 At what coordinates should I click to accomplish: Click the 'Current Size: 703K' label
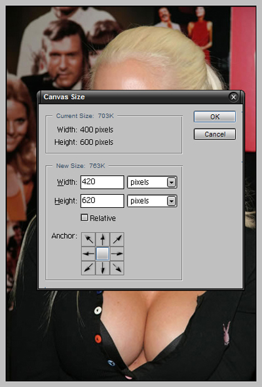coord(84,115)
